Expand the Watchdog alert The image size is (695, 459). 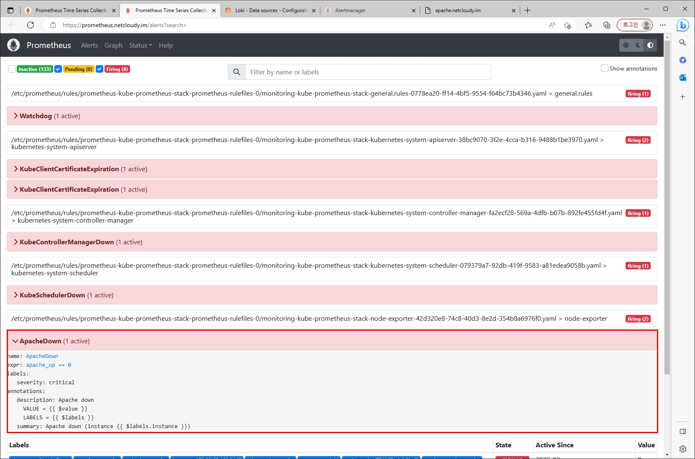pos(332,116)
